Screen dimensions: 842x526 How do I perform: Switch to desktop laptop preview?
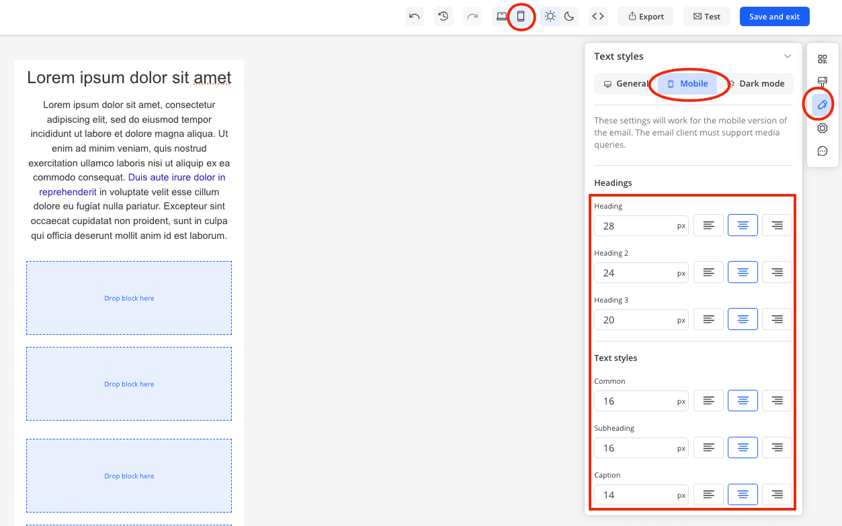(502, 17)
